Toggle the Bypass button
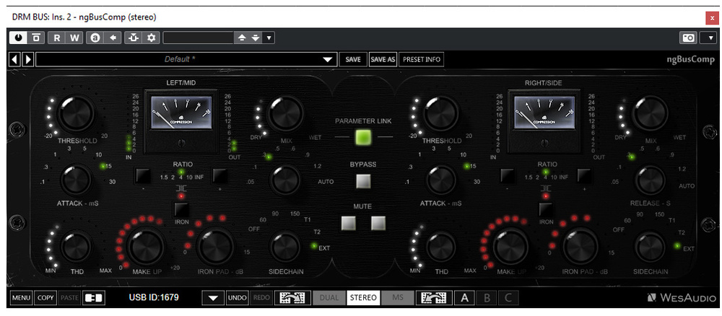722x316 pixels. coord(363,181)
